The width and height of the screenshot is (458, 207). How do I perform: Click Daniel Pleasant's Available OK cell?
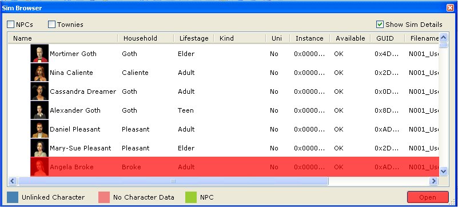pyautogui.click(x=339, y=129)
